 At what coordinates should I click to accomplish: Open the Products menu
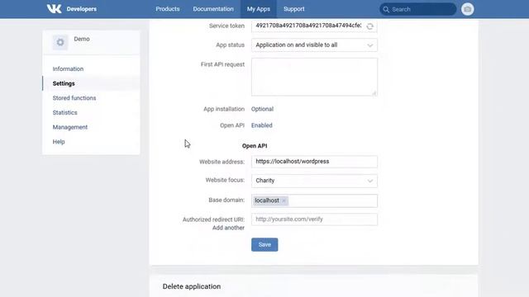click(x=167, y=9)
